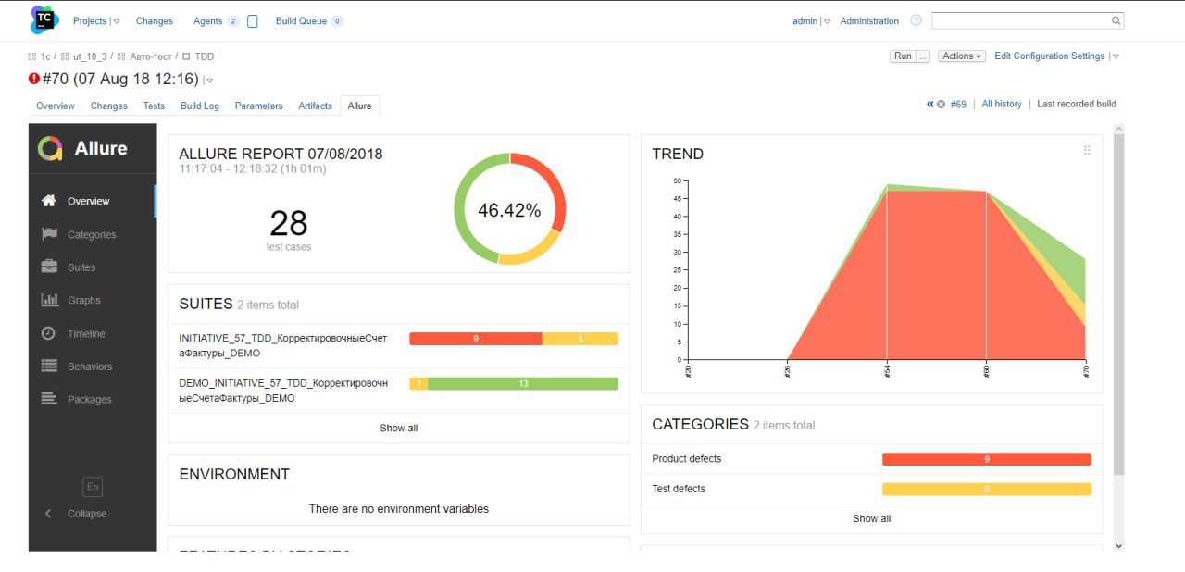Open the Actions dropdown

point(962,56)
